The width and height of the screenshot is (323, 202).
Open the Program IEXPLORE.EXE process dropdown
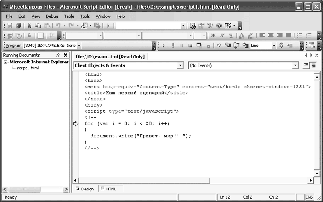click(79, 46)
